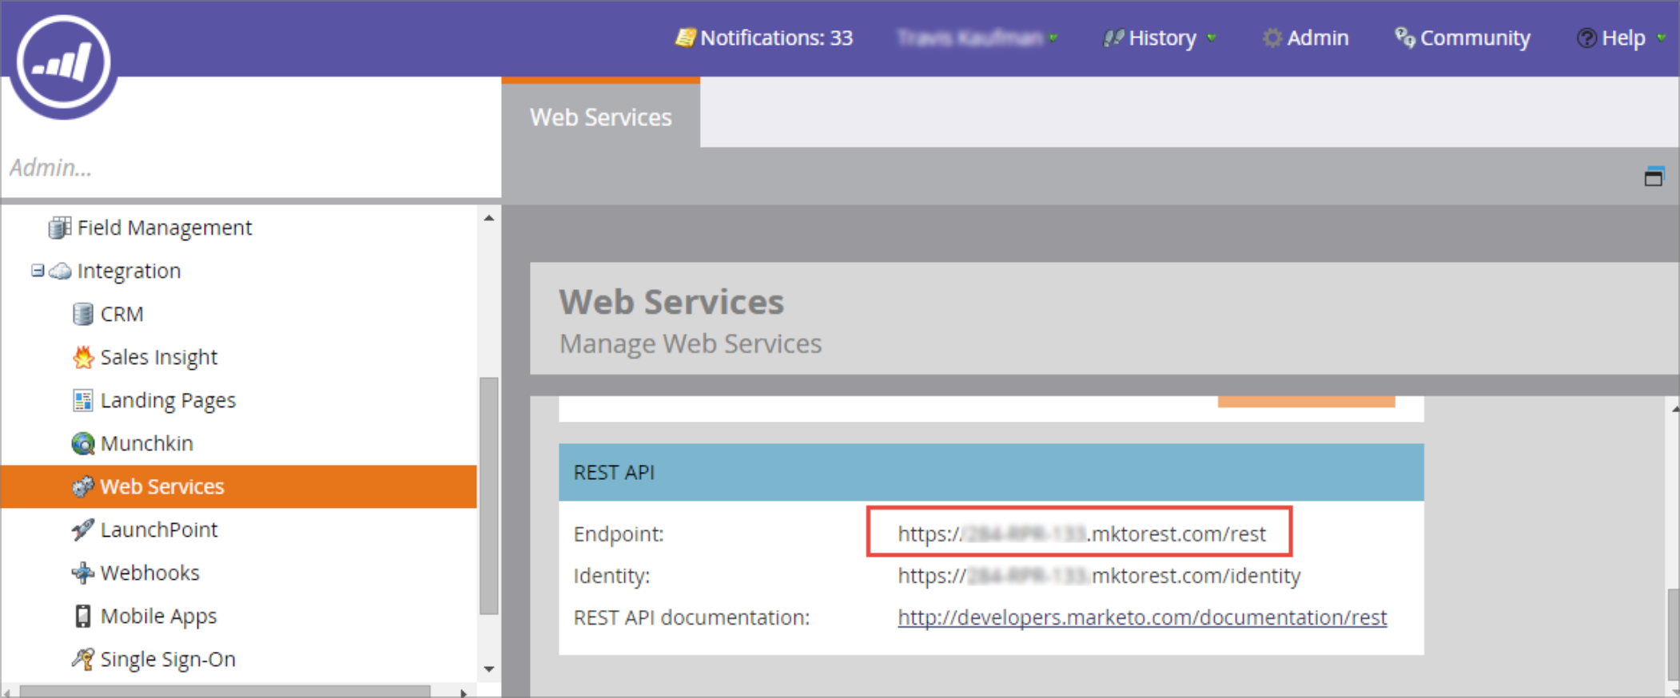Expand the Help dropdown menu
The image size is (1680, 698).
tap(1622, 38)
